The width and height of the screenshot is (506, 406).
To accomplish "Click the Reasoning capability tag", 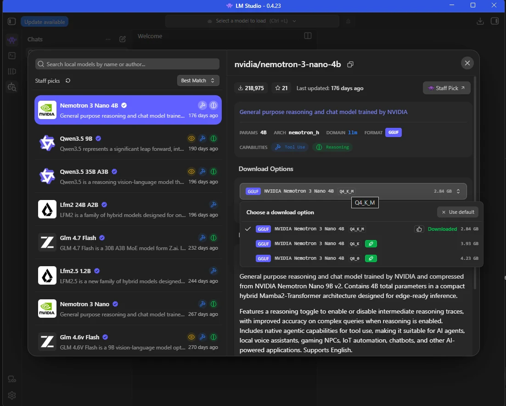I will pos(332,147).
